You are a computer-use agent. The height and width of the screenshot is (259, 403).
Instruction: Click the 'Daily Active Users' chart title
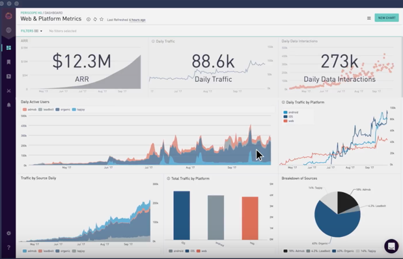tap(35, 102)
